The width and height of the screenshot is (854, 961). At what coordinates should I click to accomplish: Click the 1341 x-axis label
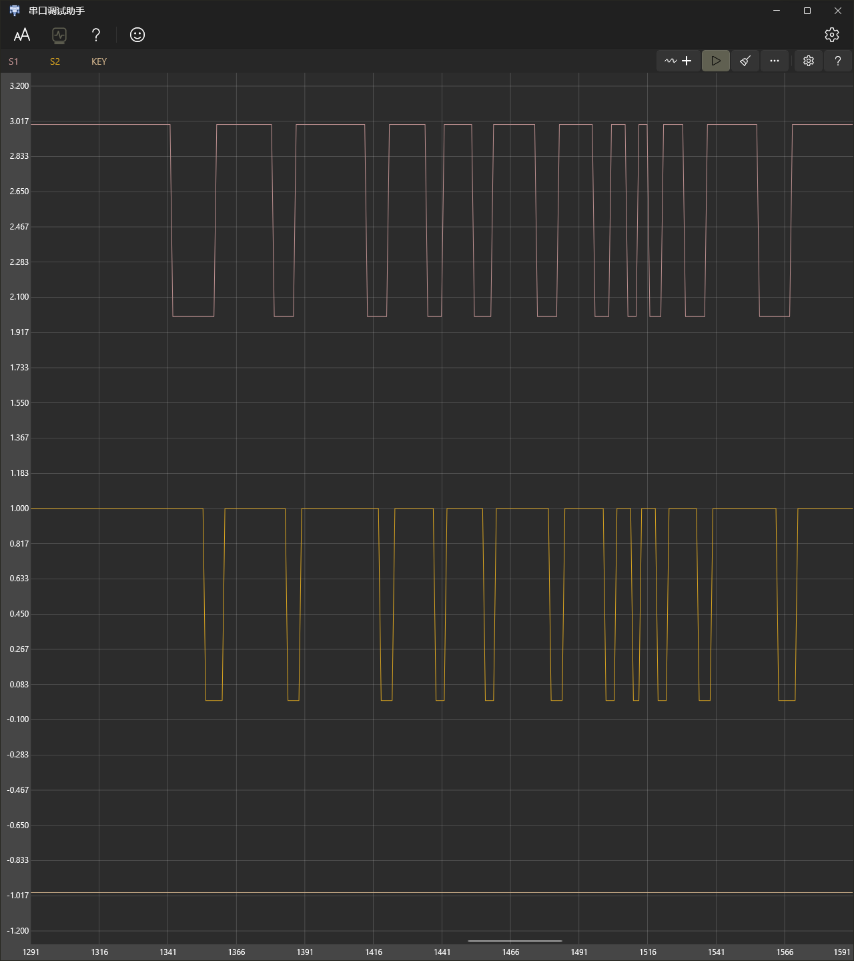tap(168, 952)
